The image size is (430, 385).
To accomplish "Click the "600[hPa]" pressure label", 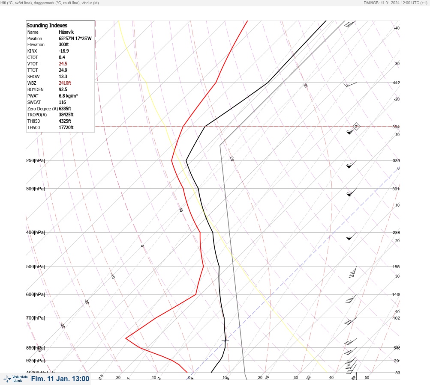I will pyautogui.click(x=36, y=294).
